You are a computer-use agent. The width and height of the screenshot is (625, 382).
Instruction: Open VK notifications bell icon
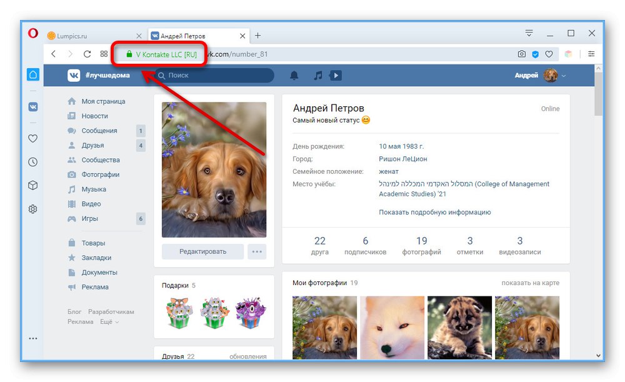point(294,76)
